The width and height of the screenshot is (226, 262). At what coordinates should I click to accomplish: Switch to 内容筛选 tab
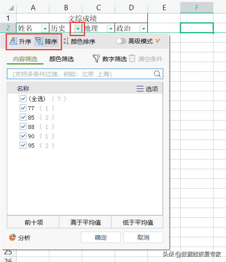point(25,59)
